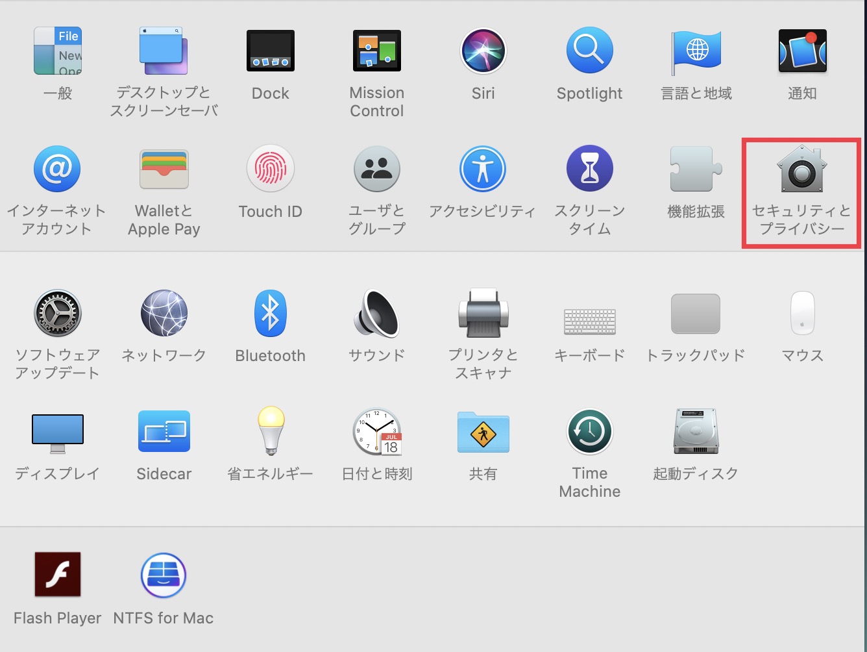Open デスクトップとスクリーンセーバ preferences
The width and height of the screenshot is (867, 652).
[164, 51]
